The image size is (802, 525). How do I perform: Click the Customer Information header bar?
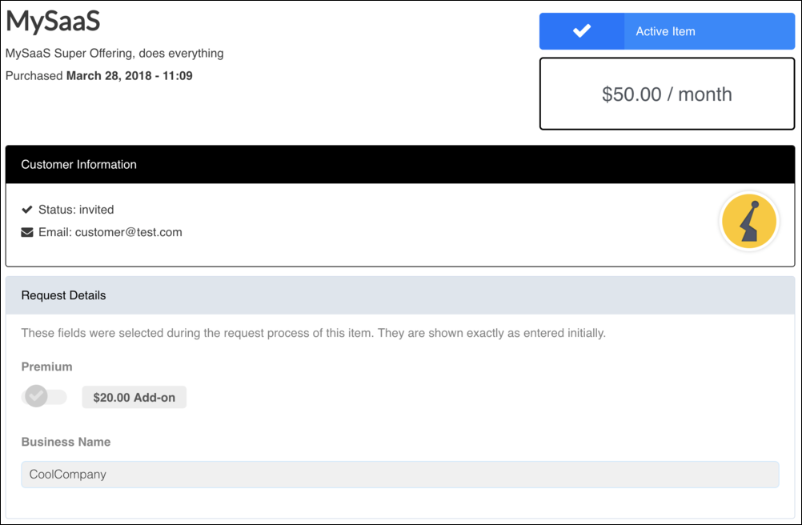(399, 165)
